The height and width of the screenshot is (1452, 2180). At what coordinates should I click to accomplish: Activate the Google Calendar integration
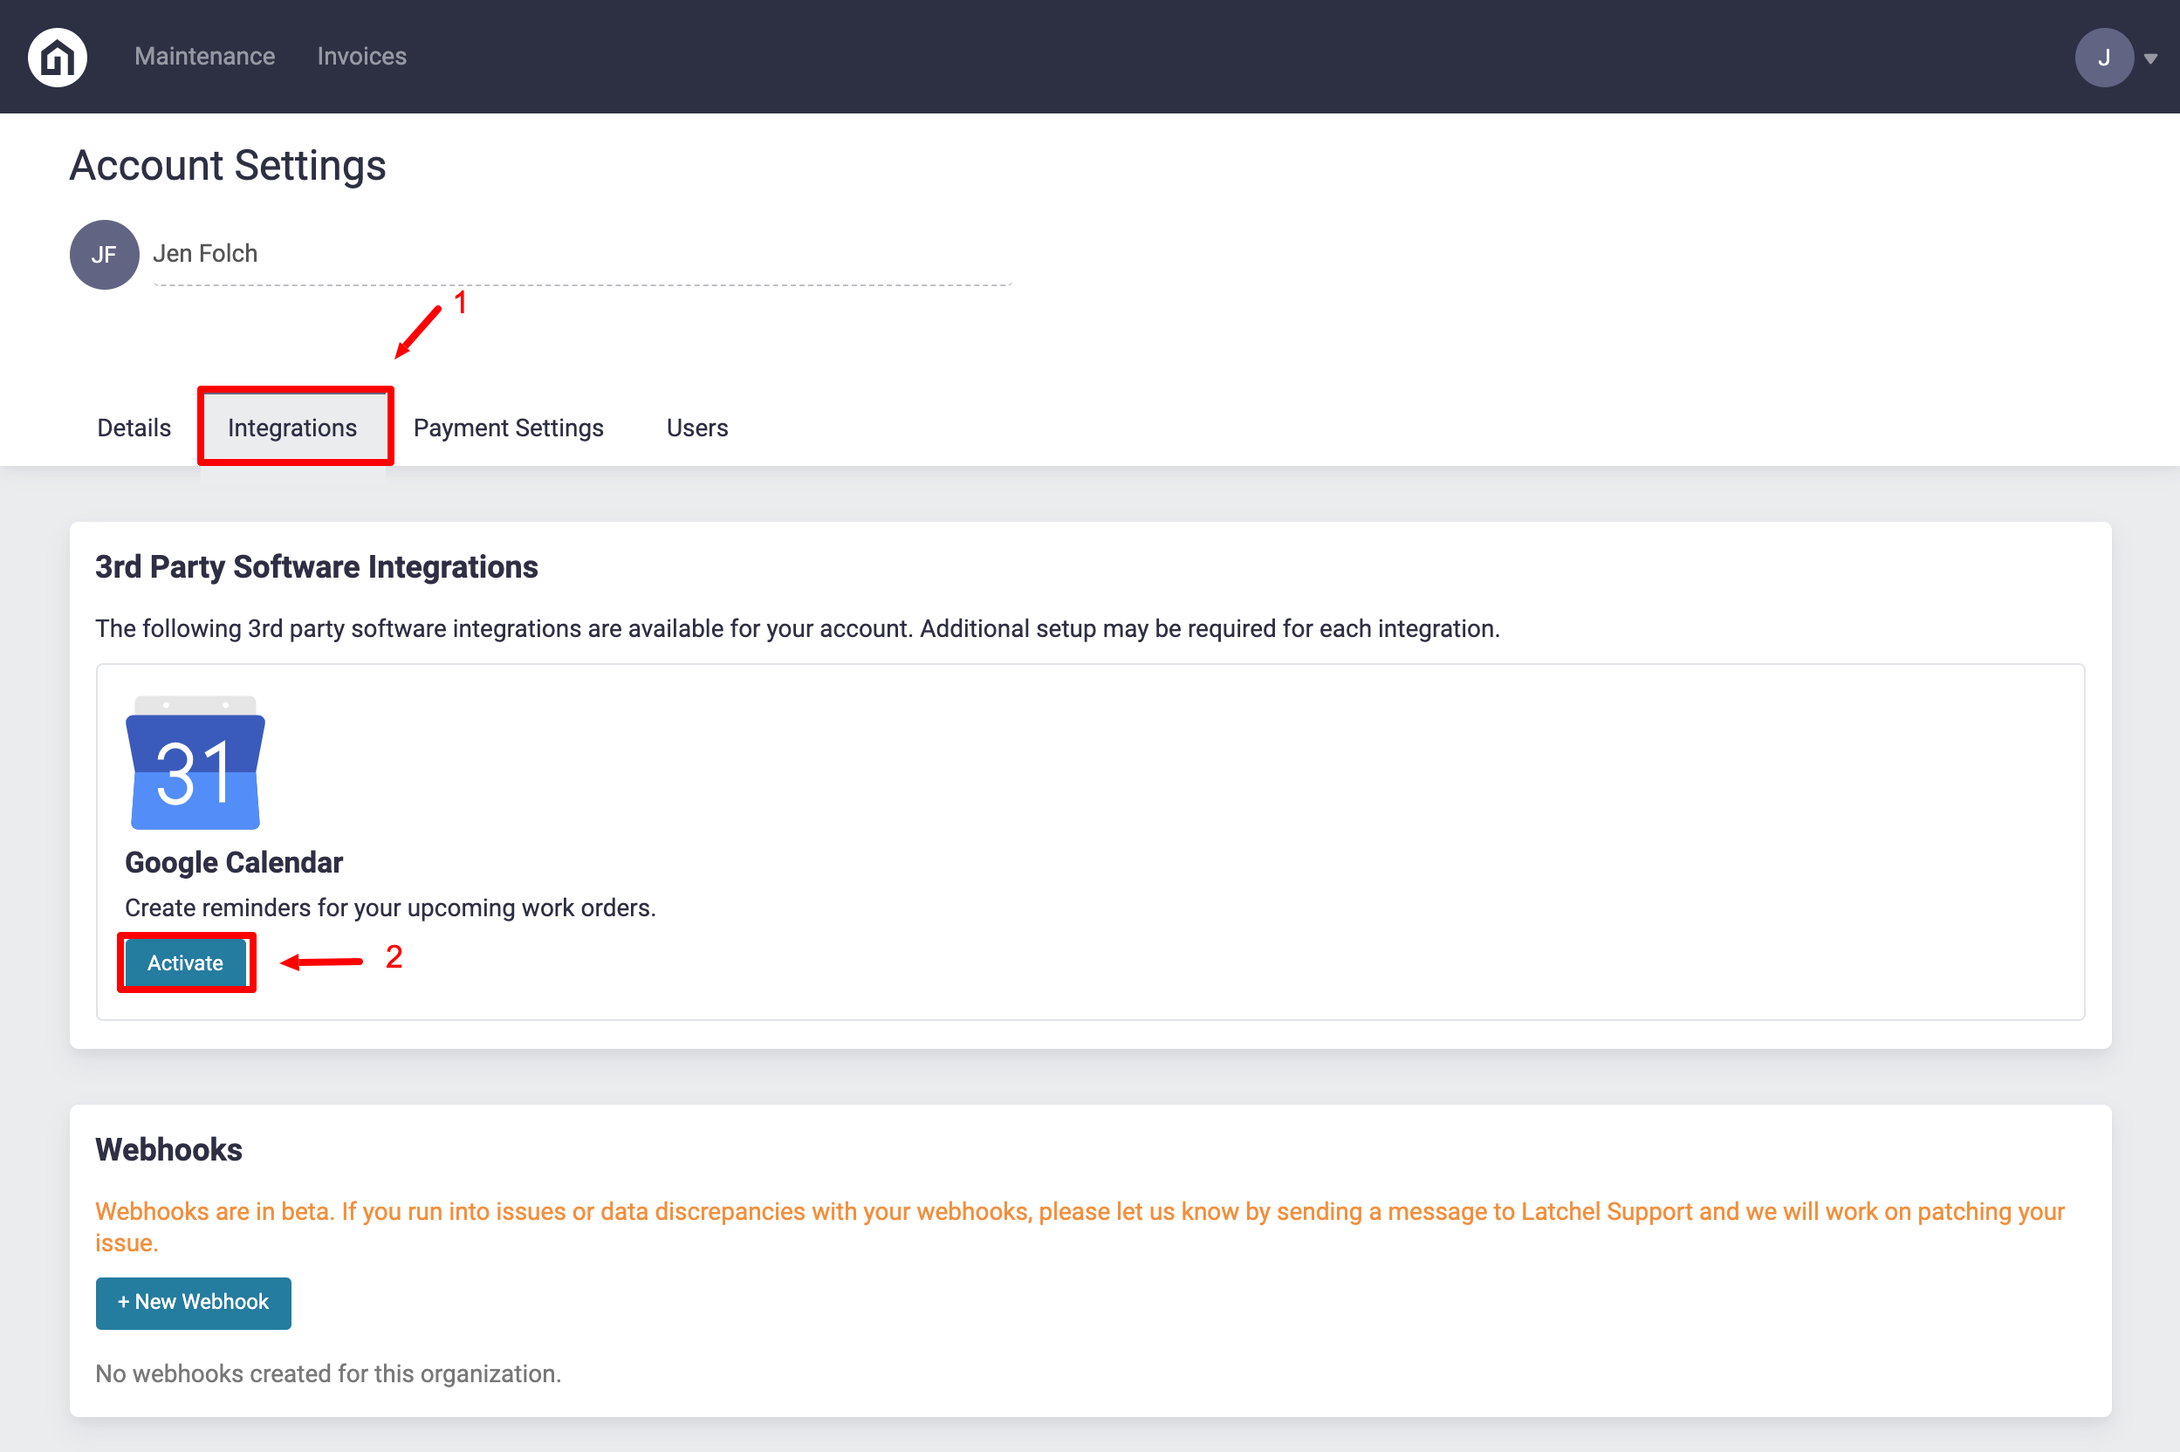185,963
